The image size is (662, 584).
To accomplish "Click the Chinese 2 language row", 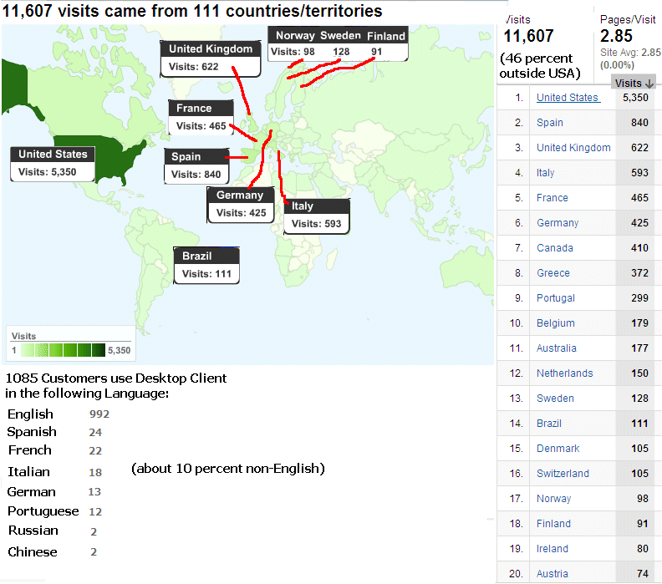I will pyautogui.click(x=53, y=552).
